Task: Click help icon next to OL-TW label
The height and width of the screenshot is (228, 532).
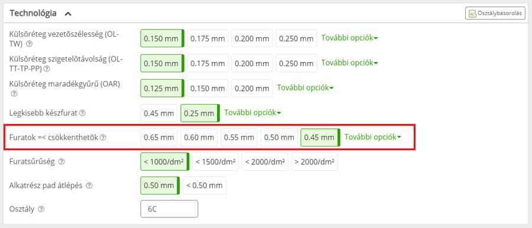Action: [30, 44]
